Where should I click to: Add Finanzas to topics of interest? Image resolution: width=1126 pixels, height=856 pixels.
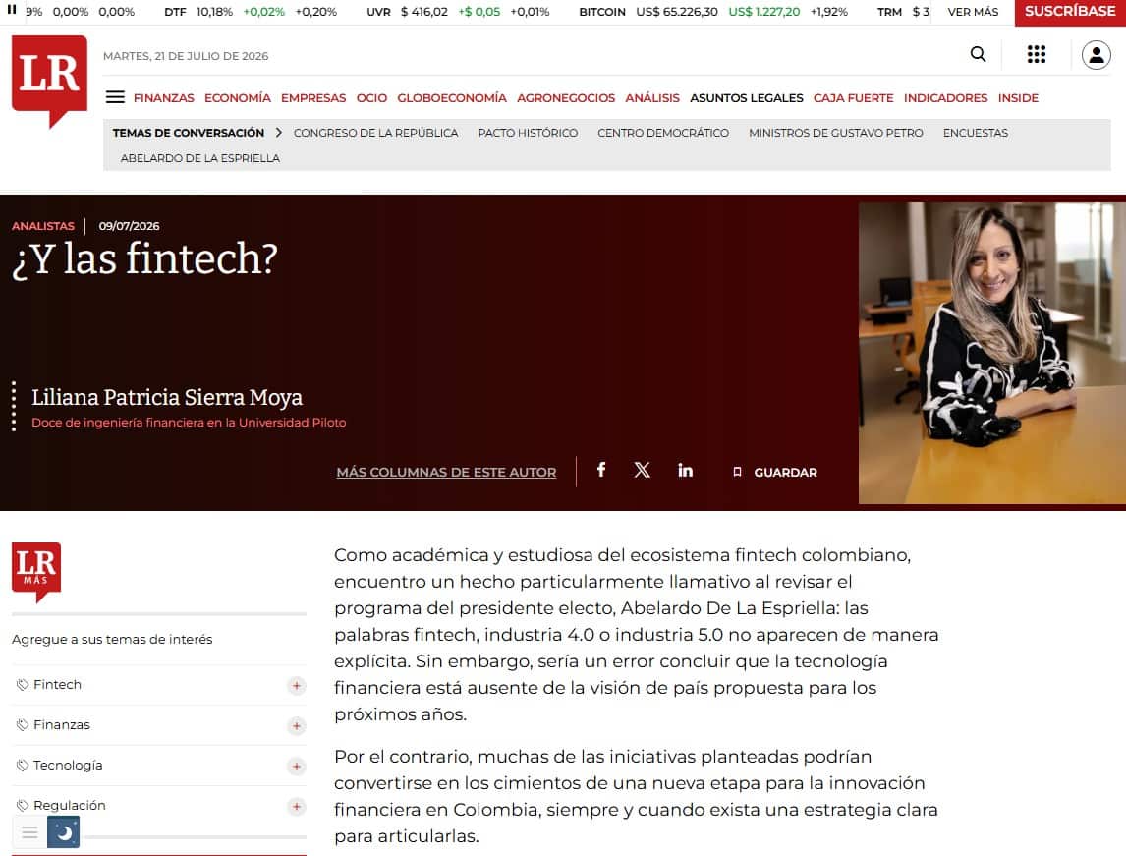[296, 725]
